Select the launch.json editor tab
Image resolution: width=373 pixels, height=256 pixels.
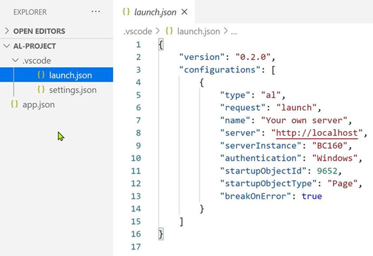pyautogui.click(x=154, y=12)
